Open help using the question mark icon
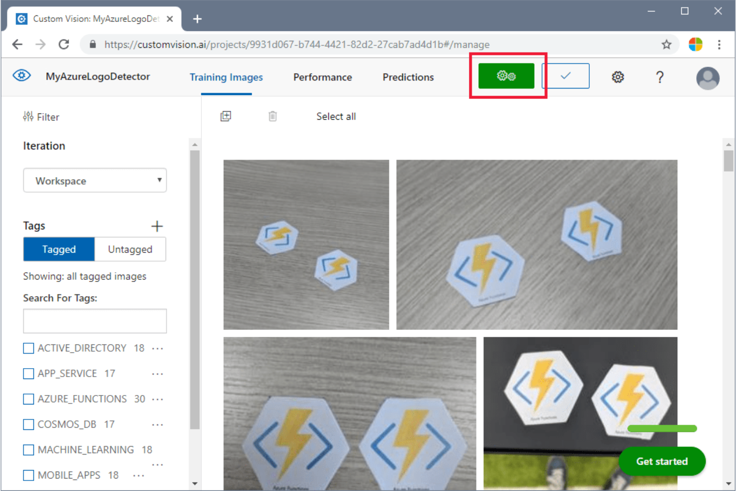 point(660,77)
